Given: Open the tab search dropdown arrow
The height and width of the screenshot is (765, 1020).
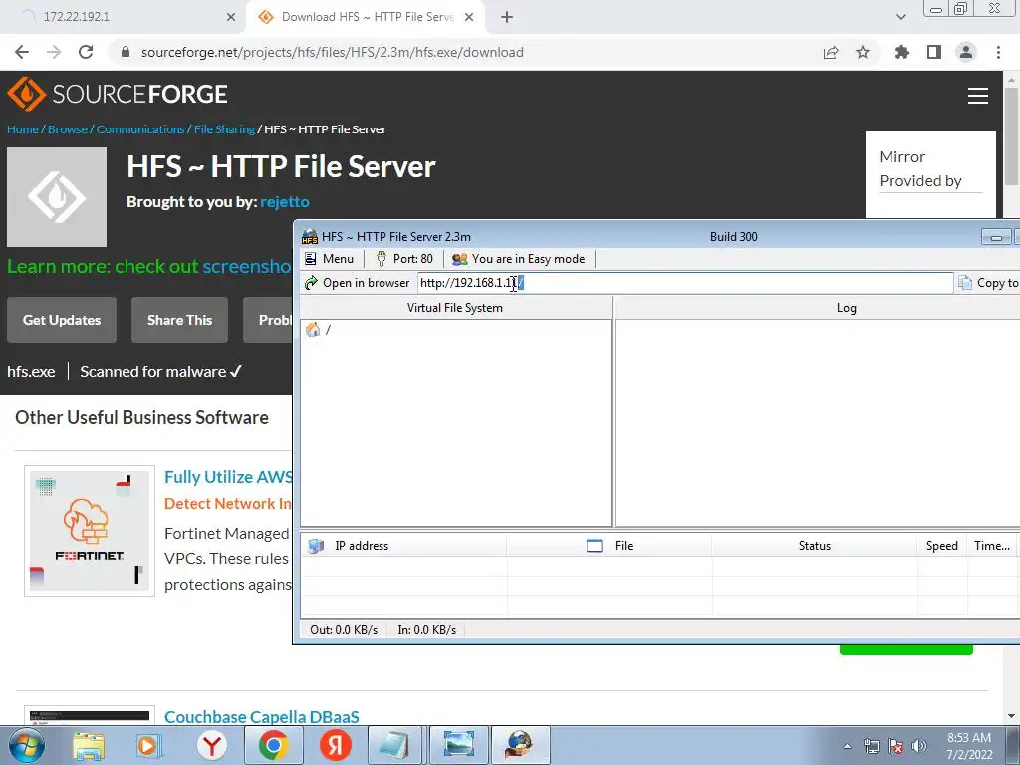Looking at the screenshot, I should (x=900, y=17).
